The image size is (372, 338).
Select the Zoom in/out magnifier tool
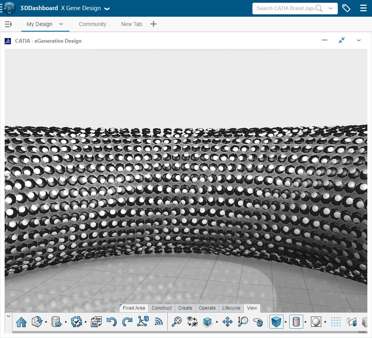[243, 322]
